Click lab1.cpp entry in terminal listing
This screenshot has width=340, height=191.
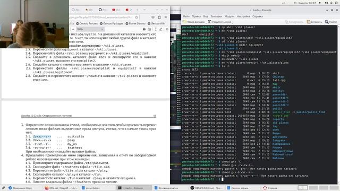click(279, 80)
